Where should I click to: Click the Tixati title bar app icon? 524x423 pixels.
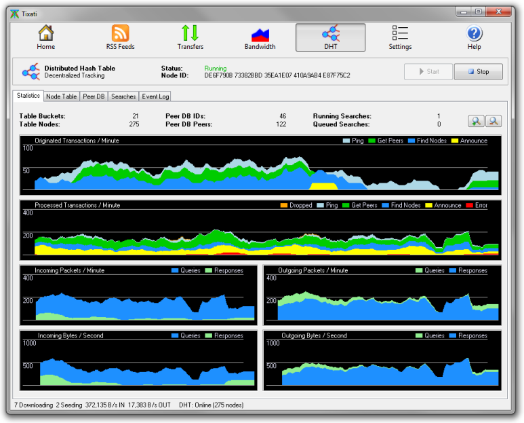tap(14, 14)
